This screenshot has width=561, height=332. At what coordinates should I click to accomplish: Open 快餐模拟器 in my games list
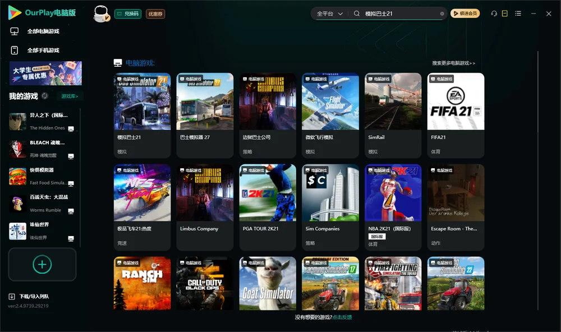[42, 176]
